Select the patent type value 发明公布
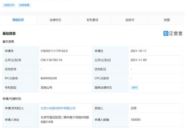The height and width of the screenshot is (128, 185). click(46, 88)
